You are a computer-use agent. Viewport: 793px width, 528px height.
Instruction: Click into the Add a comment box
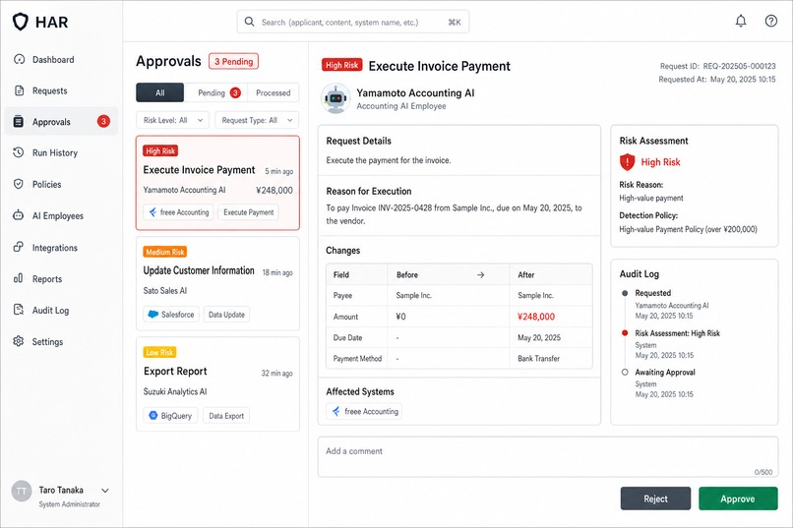pyautogui.click(x=548, y=457)
